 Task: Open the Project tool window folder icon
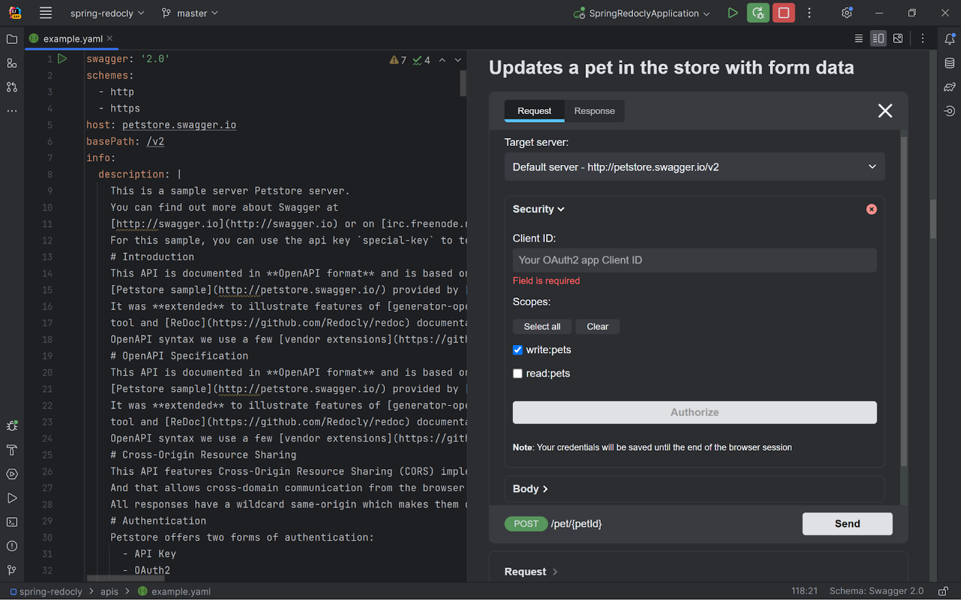[12, 39]
